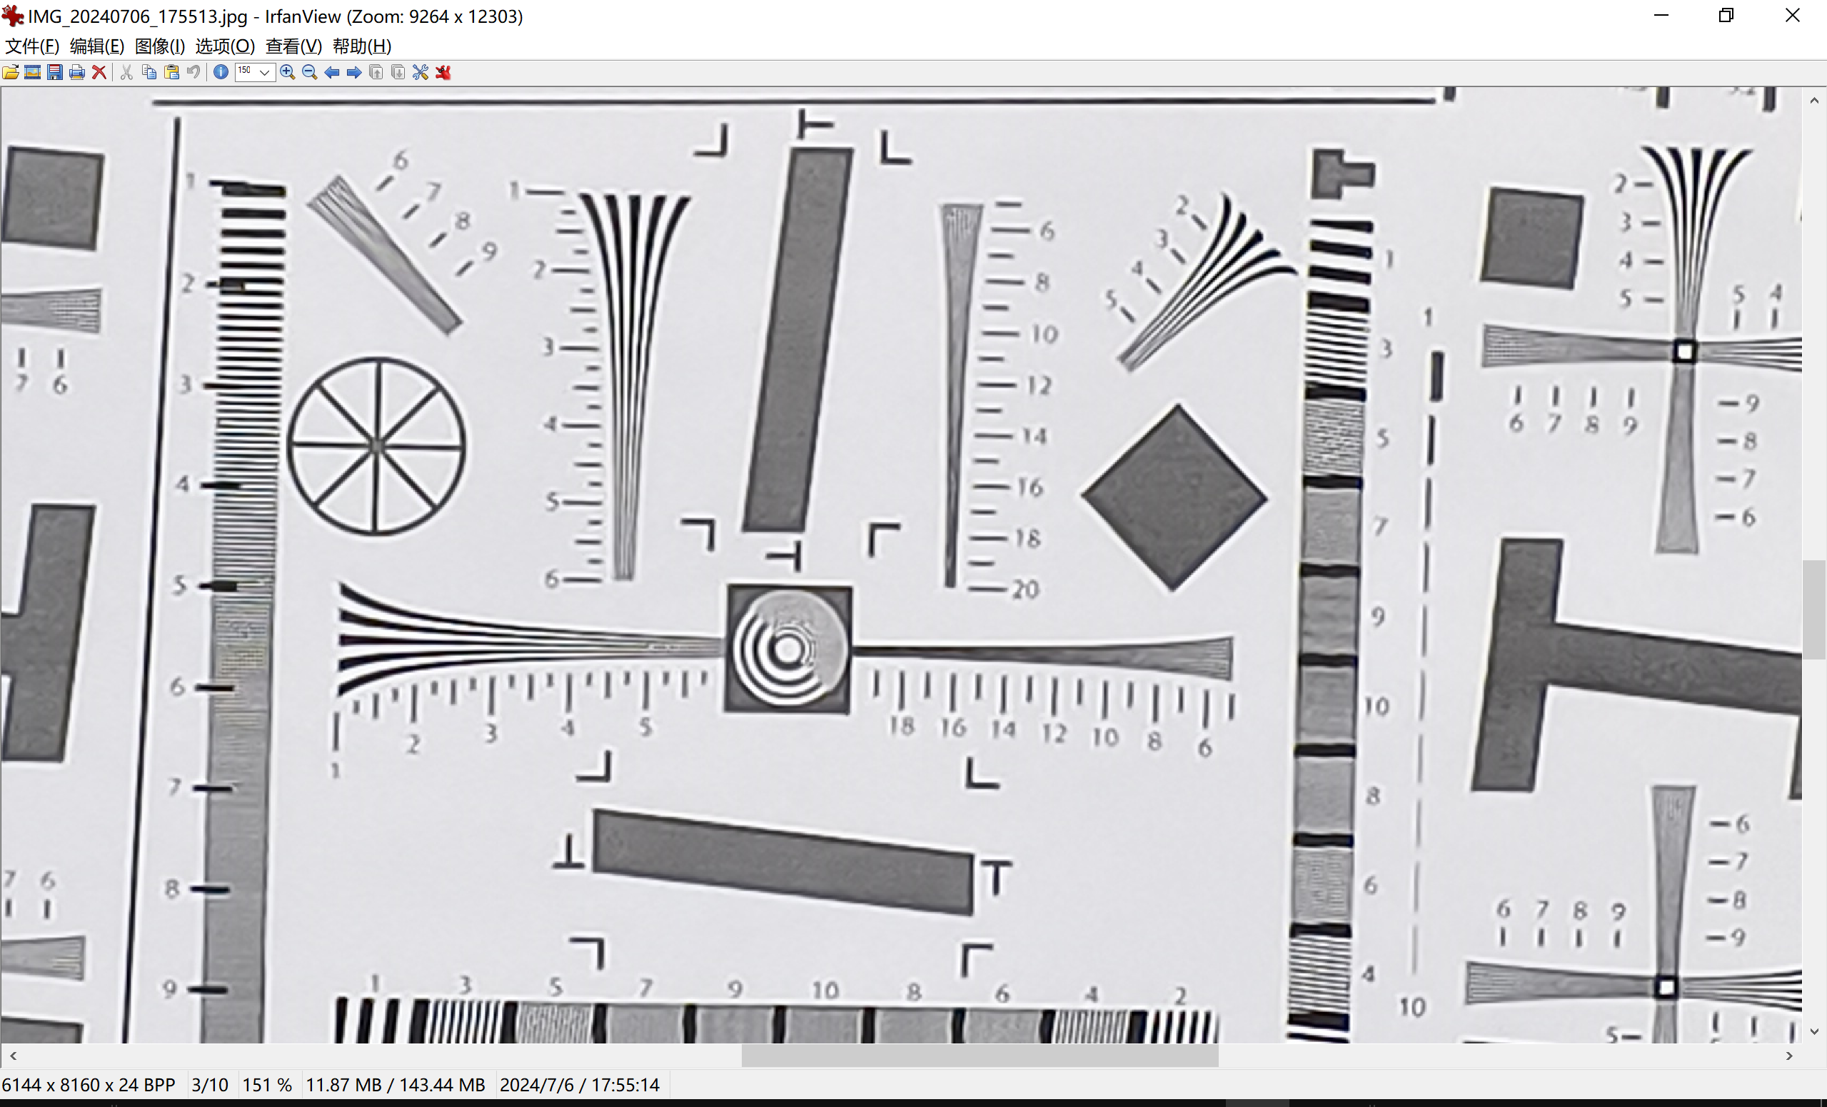Open the slideshow filmstrip icon

tap(33, 72)
